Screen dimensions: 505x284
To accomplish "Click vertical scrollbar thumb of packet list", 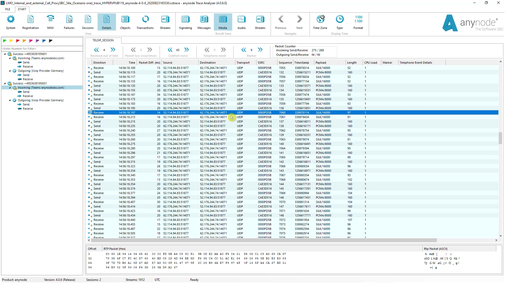I will click(500, 138).
